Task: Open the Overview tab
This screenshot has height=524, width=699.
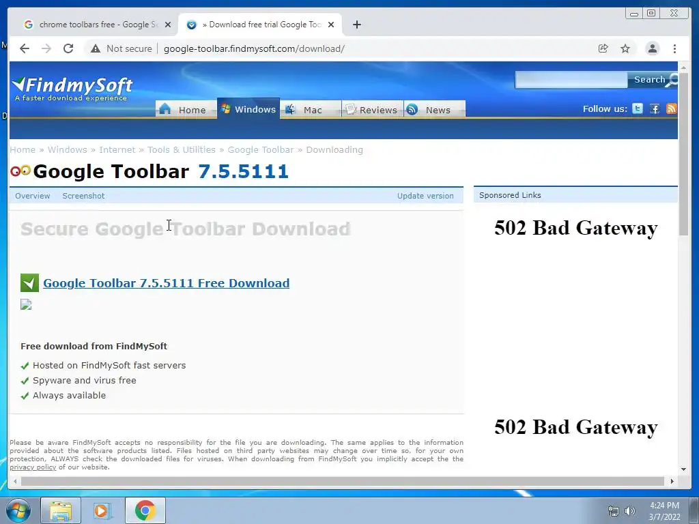Action: 33,196
